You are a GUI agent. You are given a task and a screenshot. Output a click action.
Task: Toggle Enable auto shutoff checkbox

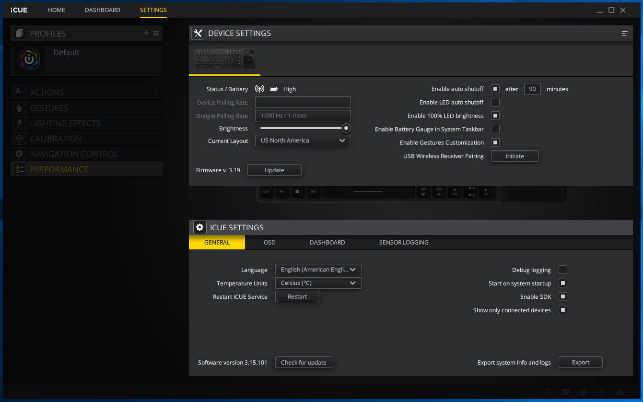[495, 89]
